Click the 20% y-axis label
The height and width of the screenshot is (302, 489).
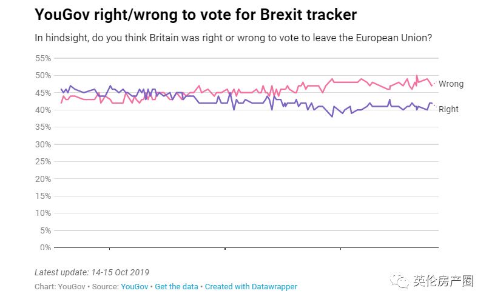click(x=44, y=179)
